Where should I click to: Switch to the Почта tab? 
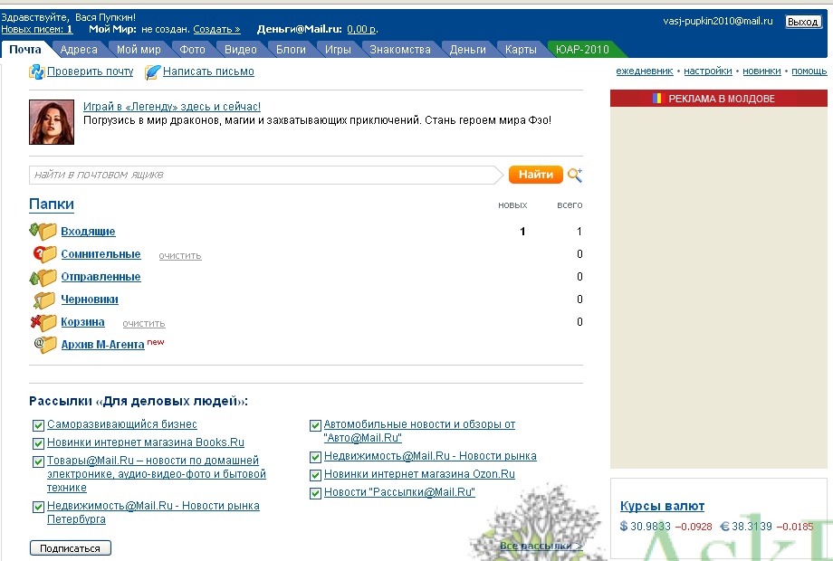(25, 50)
